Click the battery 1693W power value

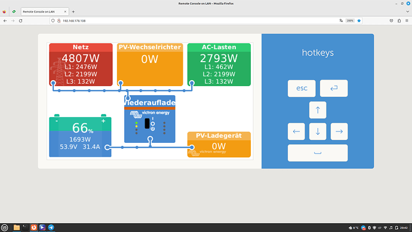[x=80, y=139]
